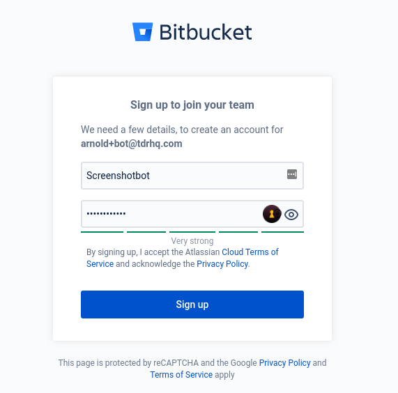This screenshot has height=393, width=398.
Task: Focus the Screenshotbot full name field
Action: tap(192, 176)
